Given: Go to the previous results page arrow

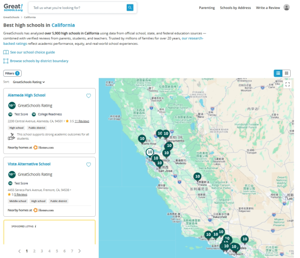Looking at the screenshot, I should 19,251.
